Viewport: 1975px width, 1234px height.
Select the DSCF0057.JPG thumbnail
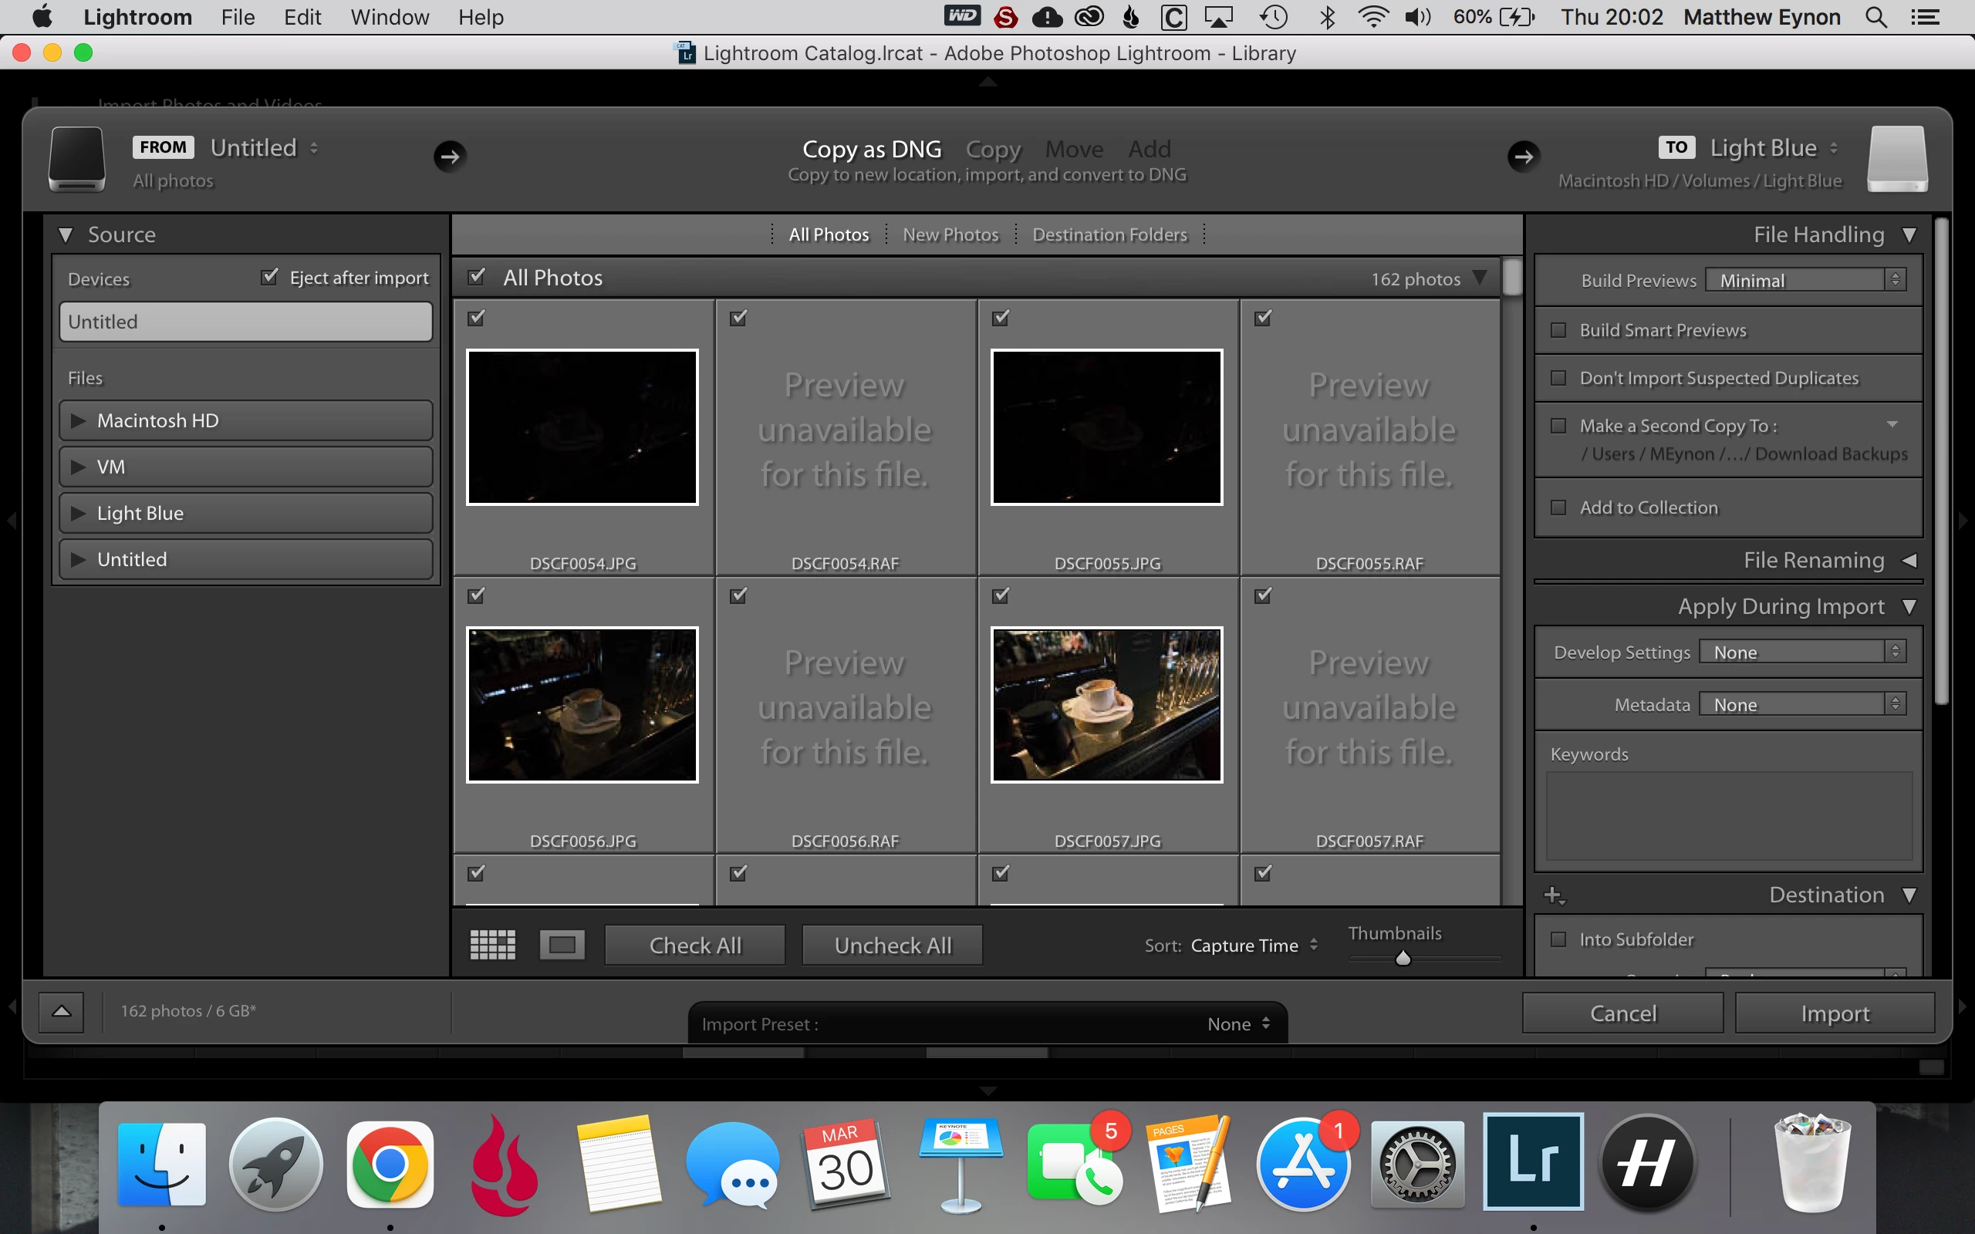click(1106, 705)
